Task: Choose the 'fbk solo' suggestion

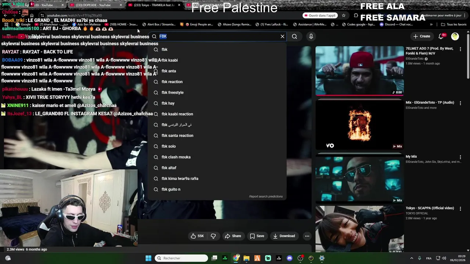Action: click(x=217, y=146)
